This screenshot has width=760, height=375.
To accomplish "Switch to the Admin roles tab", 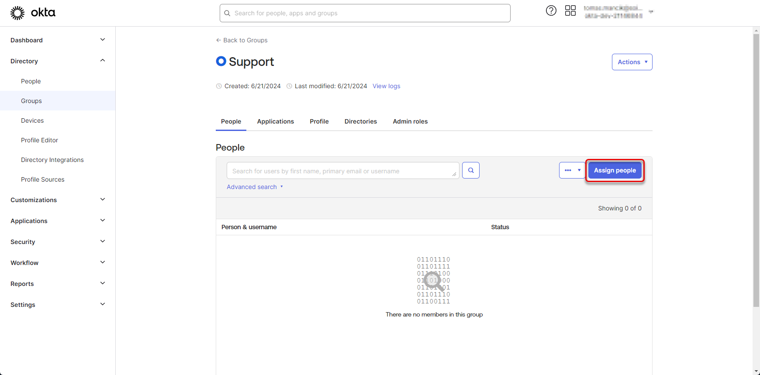I will pyautogui.click(x=410, y=121).
